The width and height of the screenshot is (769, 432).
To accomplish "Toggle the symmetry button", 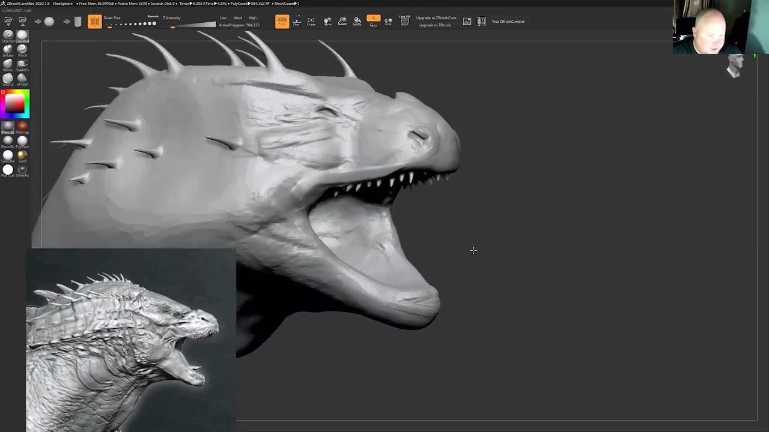I will click(x=95, y=22).
